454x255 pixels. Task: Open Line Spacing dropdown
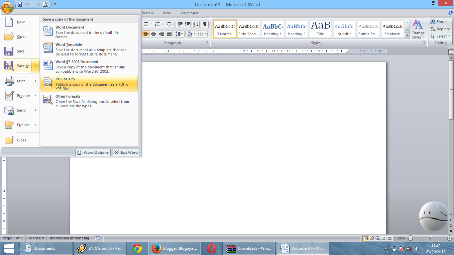[x=179, y=34]
